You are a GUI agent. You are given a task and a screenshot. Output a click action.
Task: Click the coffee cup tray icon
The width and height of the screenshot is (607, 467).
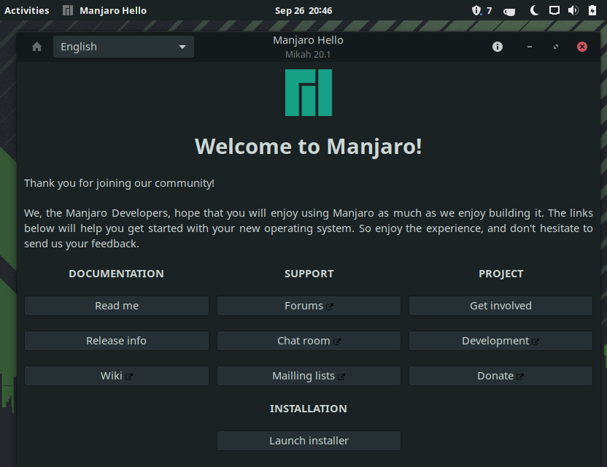(x=509, y=11)
